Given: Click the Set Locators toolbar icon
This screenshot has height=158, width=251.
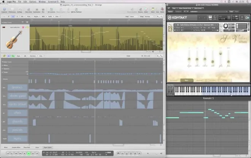Looking at the screenshot, I should tap(51, 10).
